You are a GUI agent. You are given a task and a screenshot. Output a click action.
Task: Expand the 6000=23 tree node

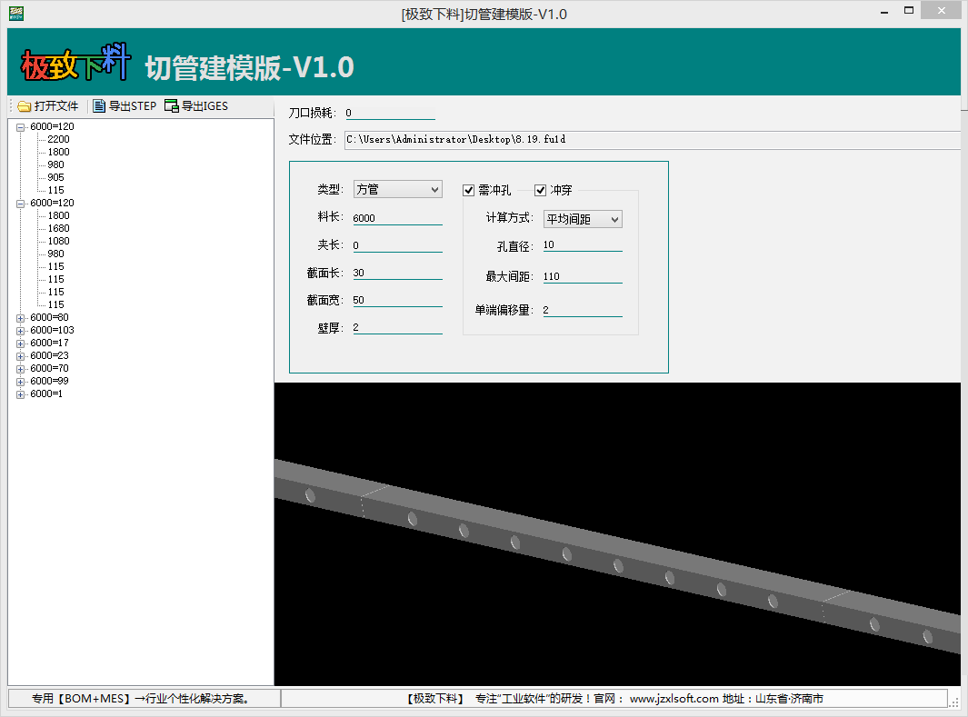pos(20,356)
